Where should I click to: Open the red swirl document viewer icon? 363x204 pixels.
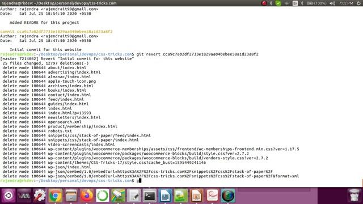[x=212, y=195]
